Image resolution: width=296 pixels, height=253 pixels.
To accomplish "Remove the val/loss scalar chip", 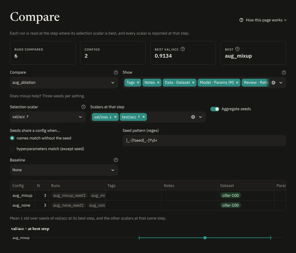I will [115, 117].
